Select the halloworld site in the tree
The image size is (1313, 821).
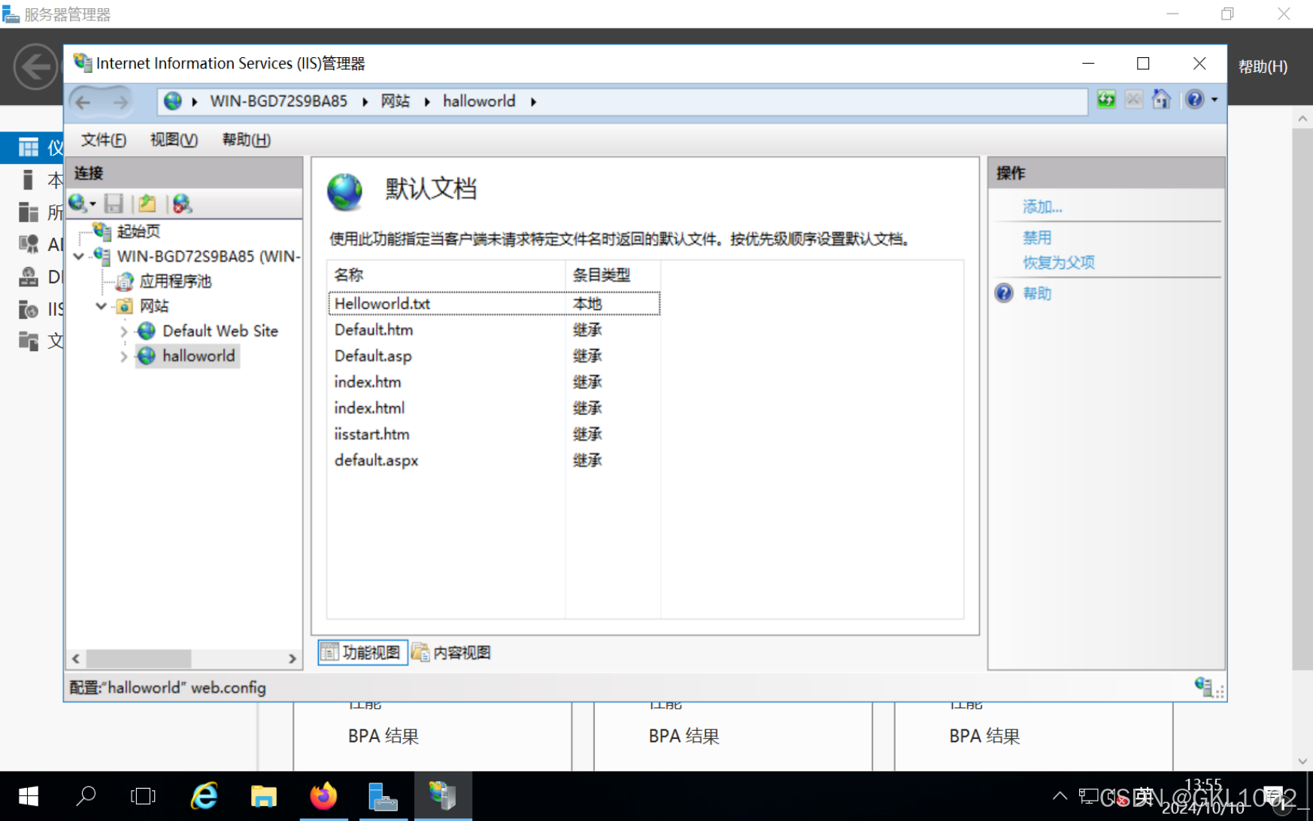(x=199, y=356)
